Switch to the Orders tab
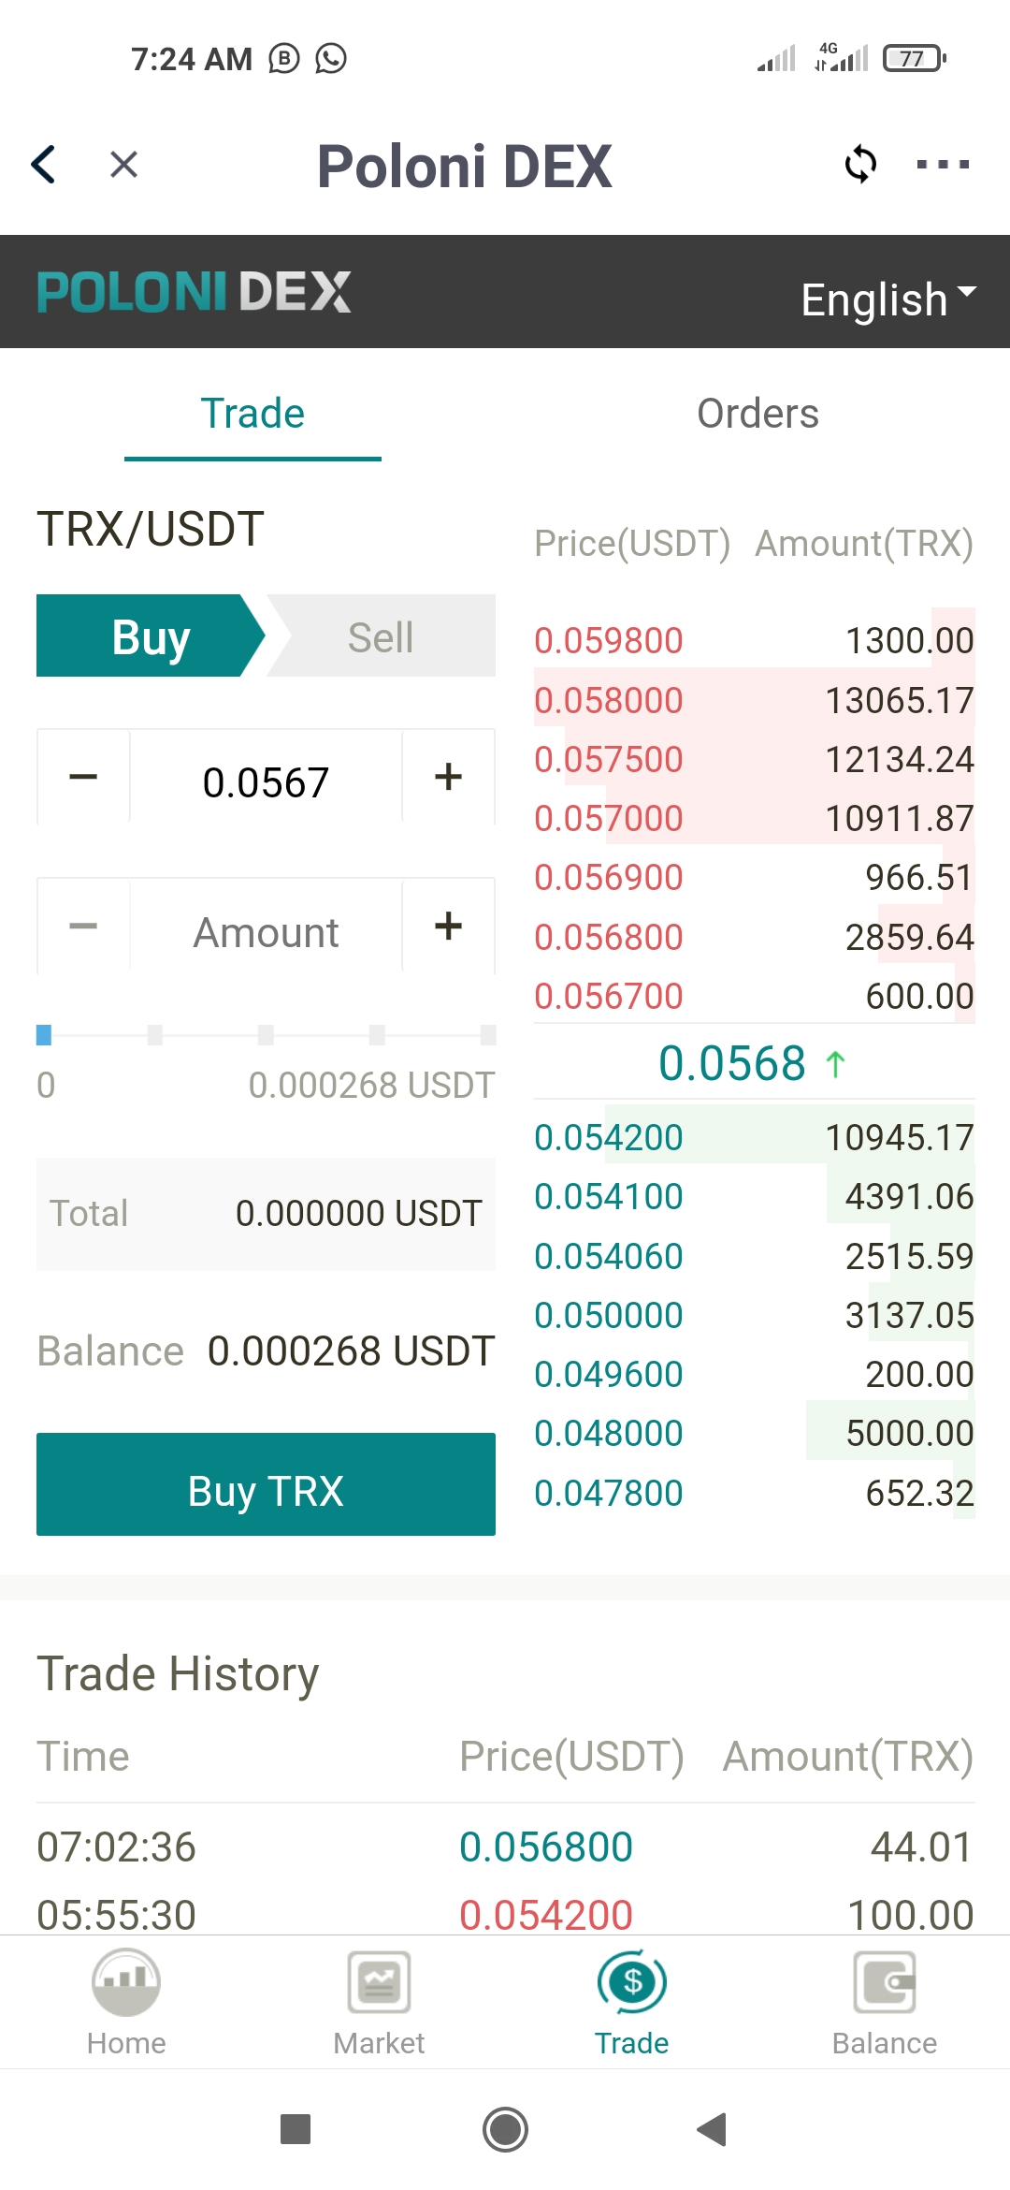The image size is (1010, 2190). (757, 414)
